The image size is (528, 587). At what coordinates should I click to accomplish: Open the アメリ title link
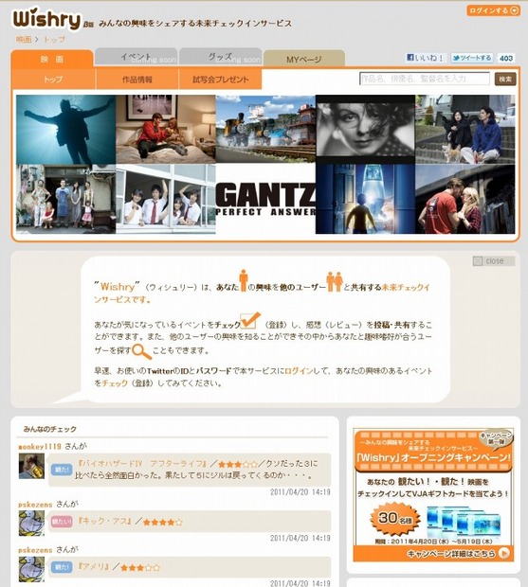coord(93,566)
